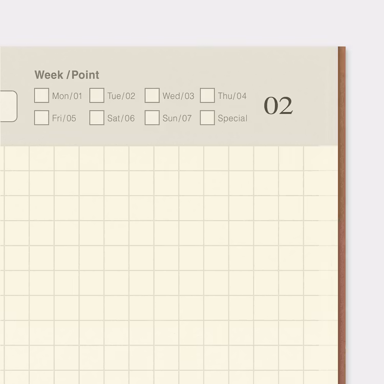Click the Wed/03 label text

(x=178, y=96)
